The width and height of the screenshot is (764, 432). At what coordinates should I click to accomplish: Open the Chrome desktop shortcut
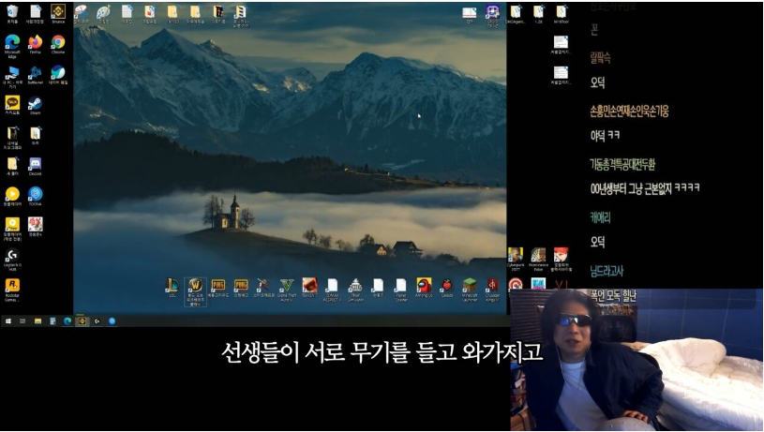click(x=58, y=44)
